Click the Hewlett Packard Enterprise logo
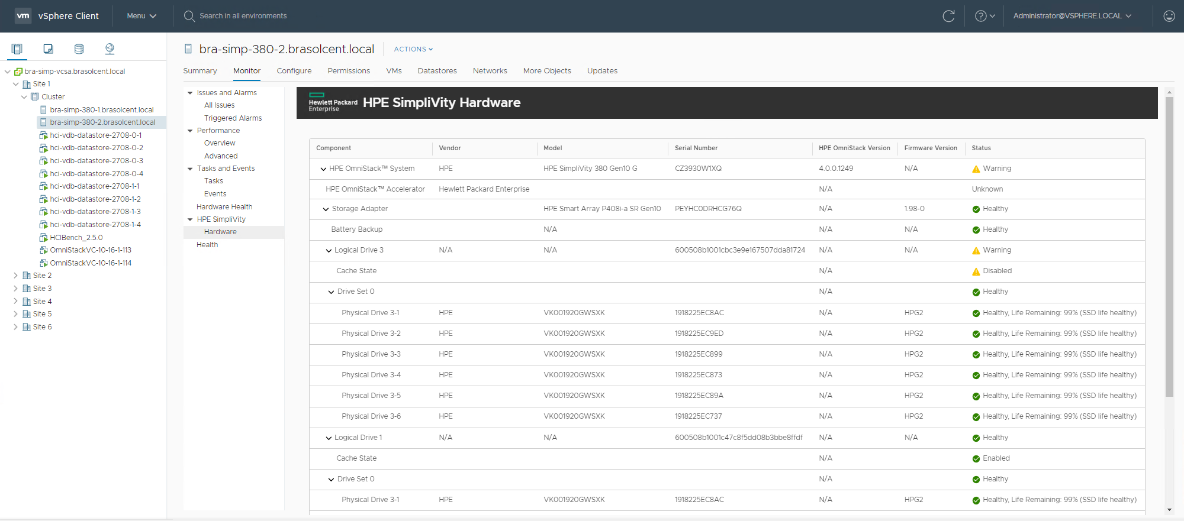 pos(333,102)
